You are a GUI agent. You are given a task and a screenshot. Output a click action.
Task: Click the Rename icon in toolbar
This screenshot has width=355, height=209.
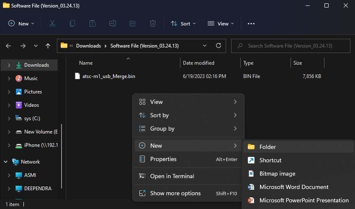pos(113,24)
